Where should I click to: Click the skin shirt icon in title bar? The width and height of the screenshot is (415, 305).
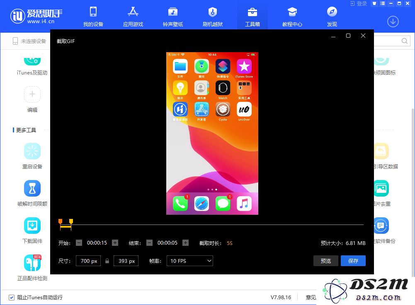(x=374, y=3)
